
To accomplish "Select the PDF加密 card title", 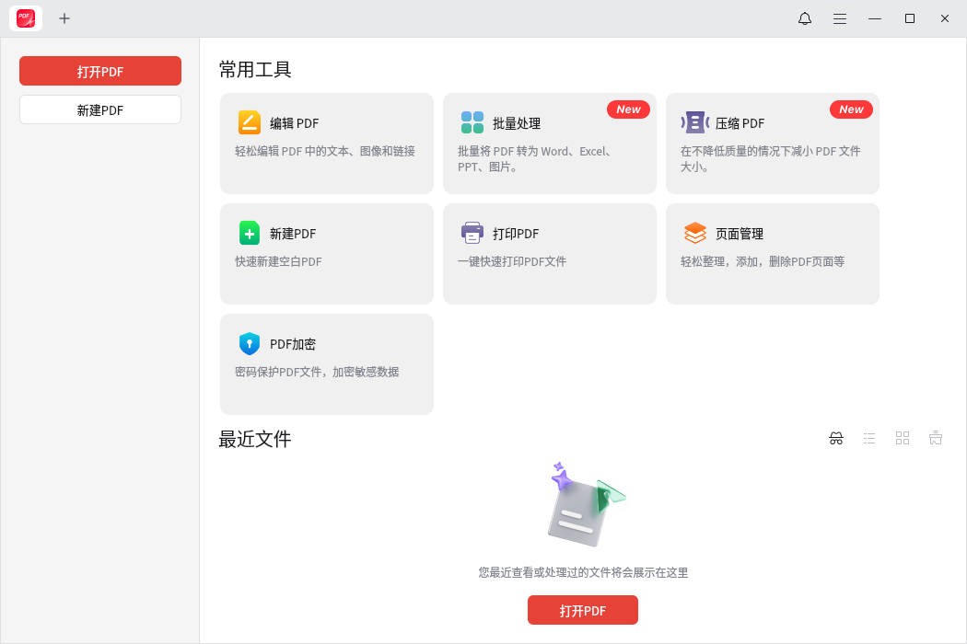I will coord(292,344).
